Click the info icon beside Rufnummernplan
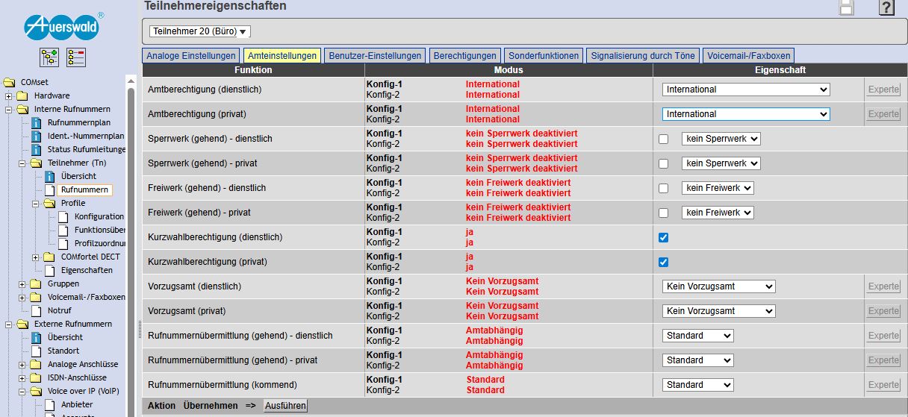Image resolution: width=908 pixels, height=417 pixels. 36,122
